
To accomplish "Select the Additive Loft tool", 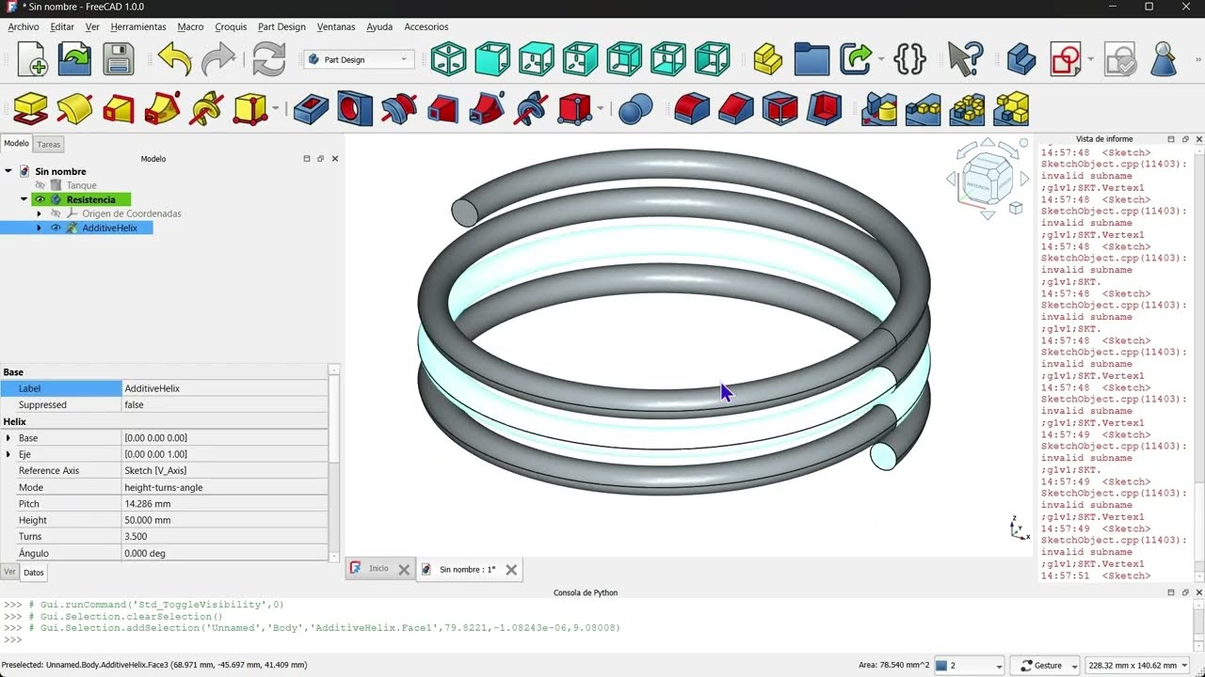I will point(119,109).
